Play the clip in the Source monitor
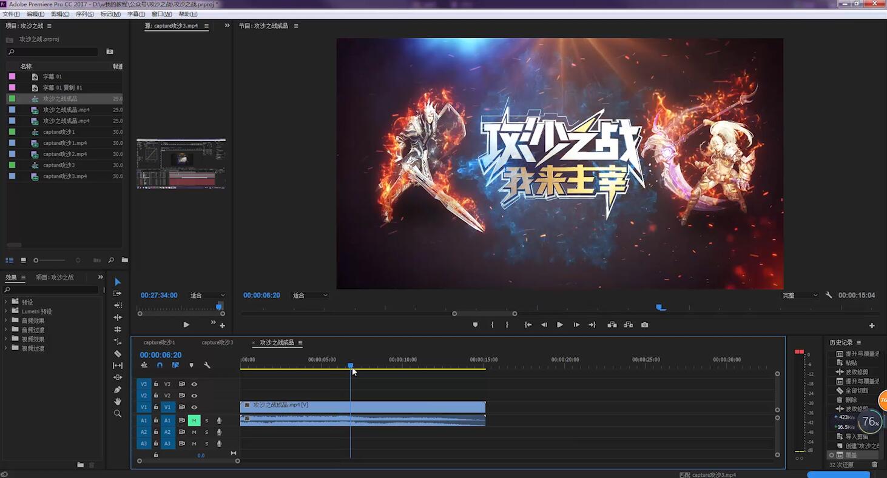 tap(186, 325)
